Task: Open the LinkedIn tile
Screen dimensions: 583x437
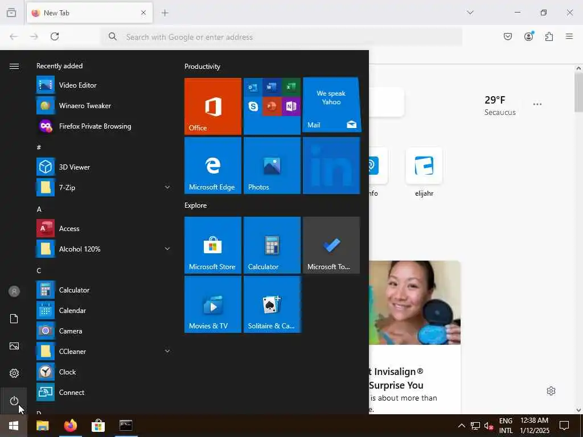Action: (x=331, y=166)
